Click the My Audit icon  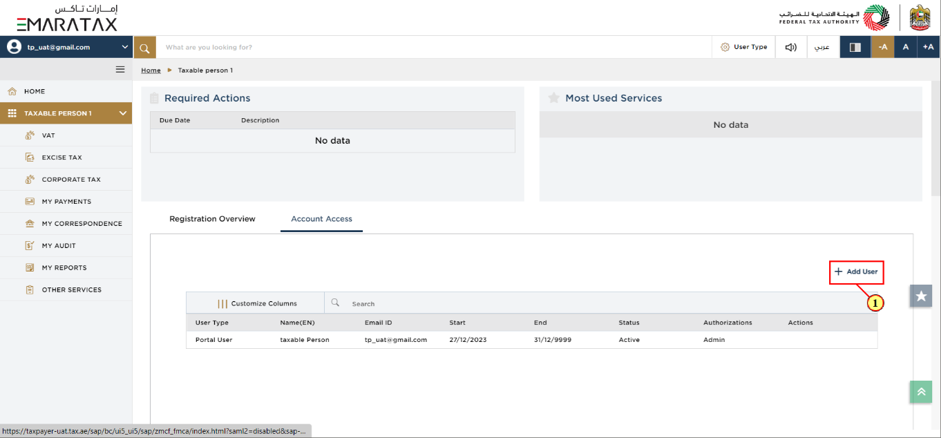pos(30,245)
